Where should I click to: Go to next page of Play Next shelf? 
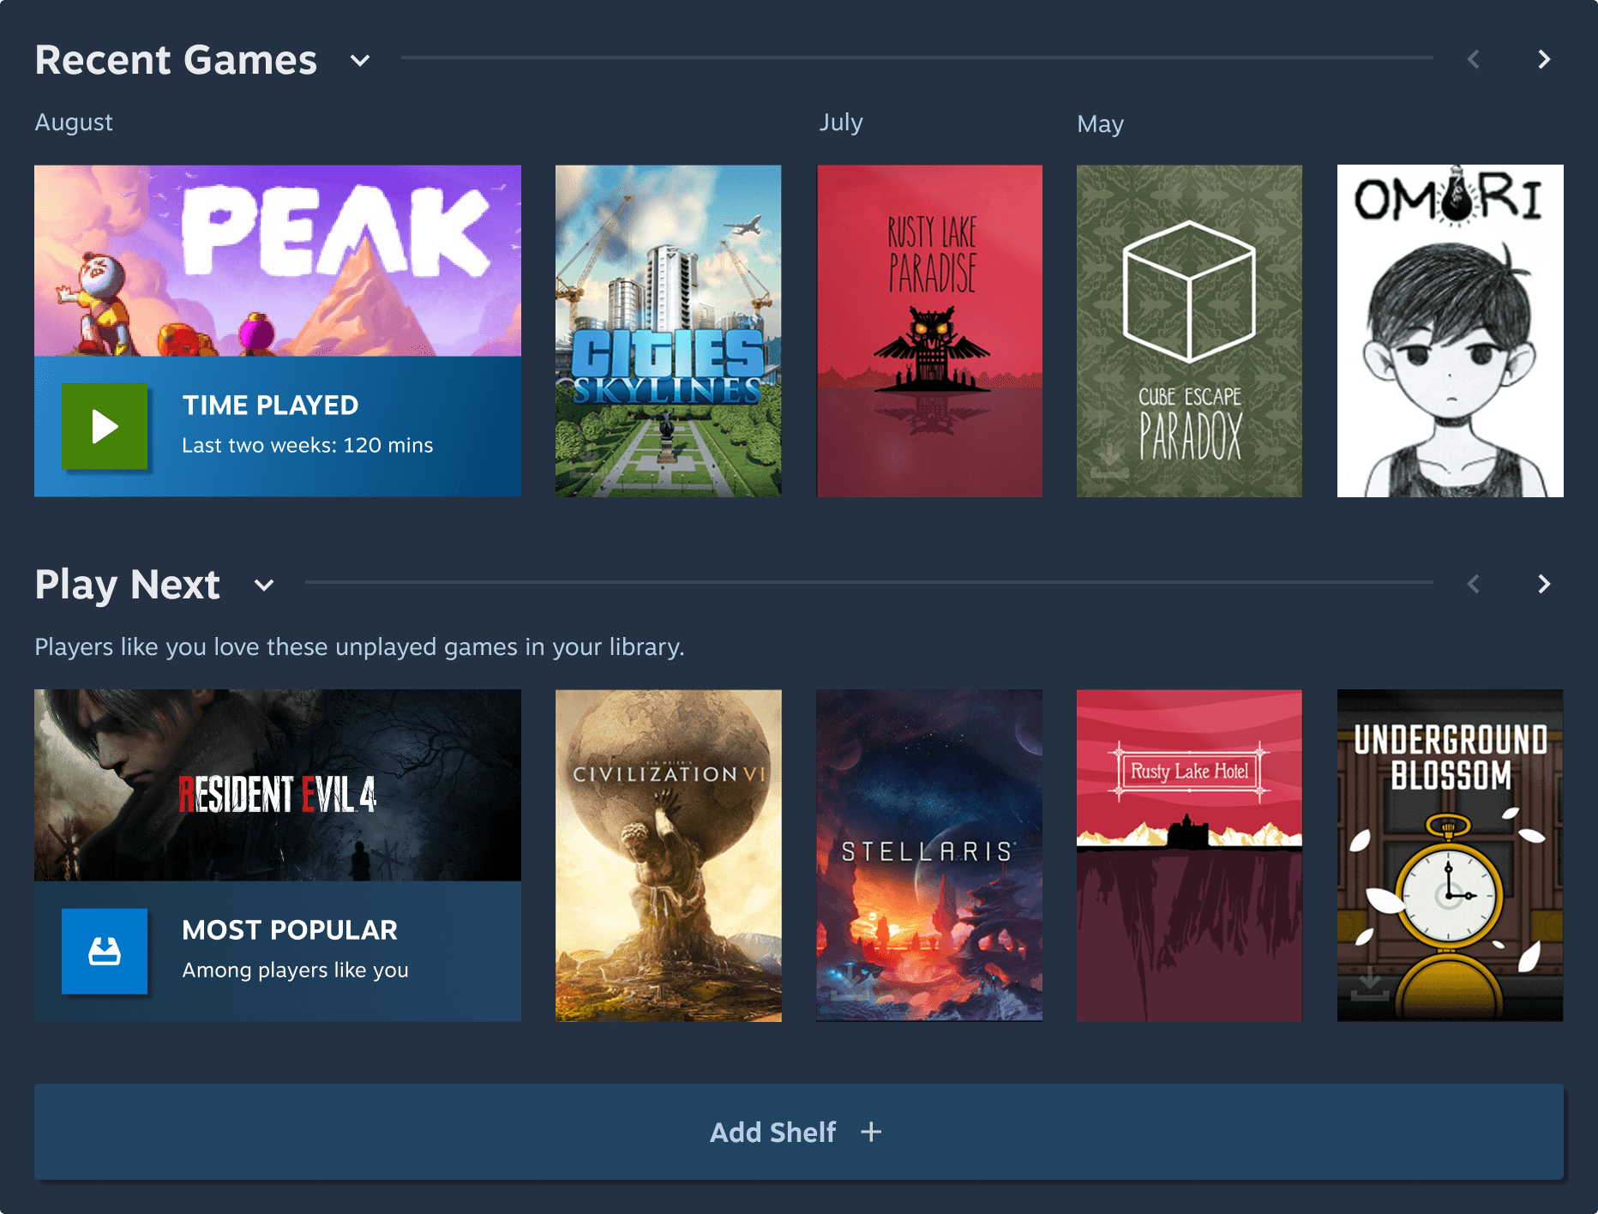pyautogui.click(x=1544, y=584)
